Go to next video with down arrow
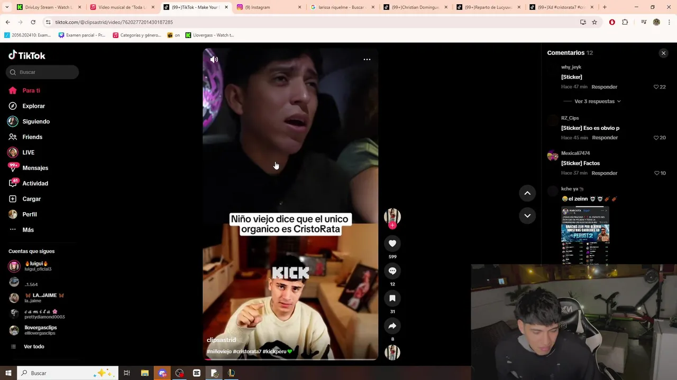Image resolution: width=677 pixels, height=380 pixels. click(527, 215)
